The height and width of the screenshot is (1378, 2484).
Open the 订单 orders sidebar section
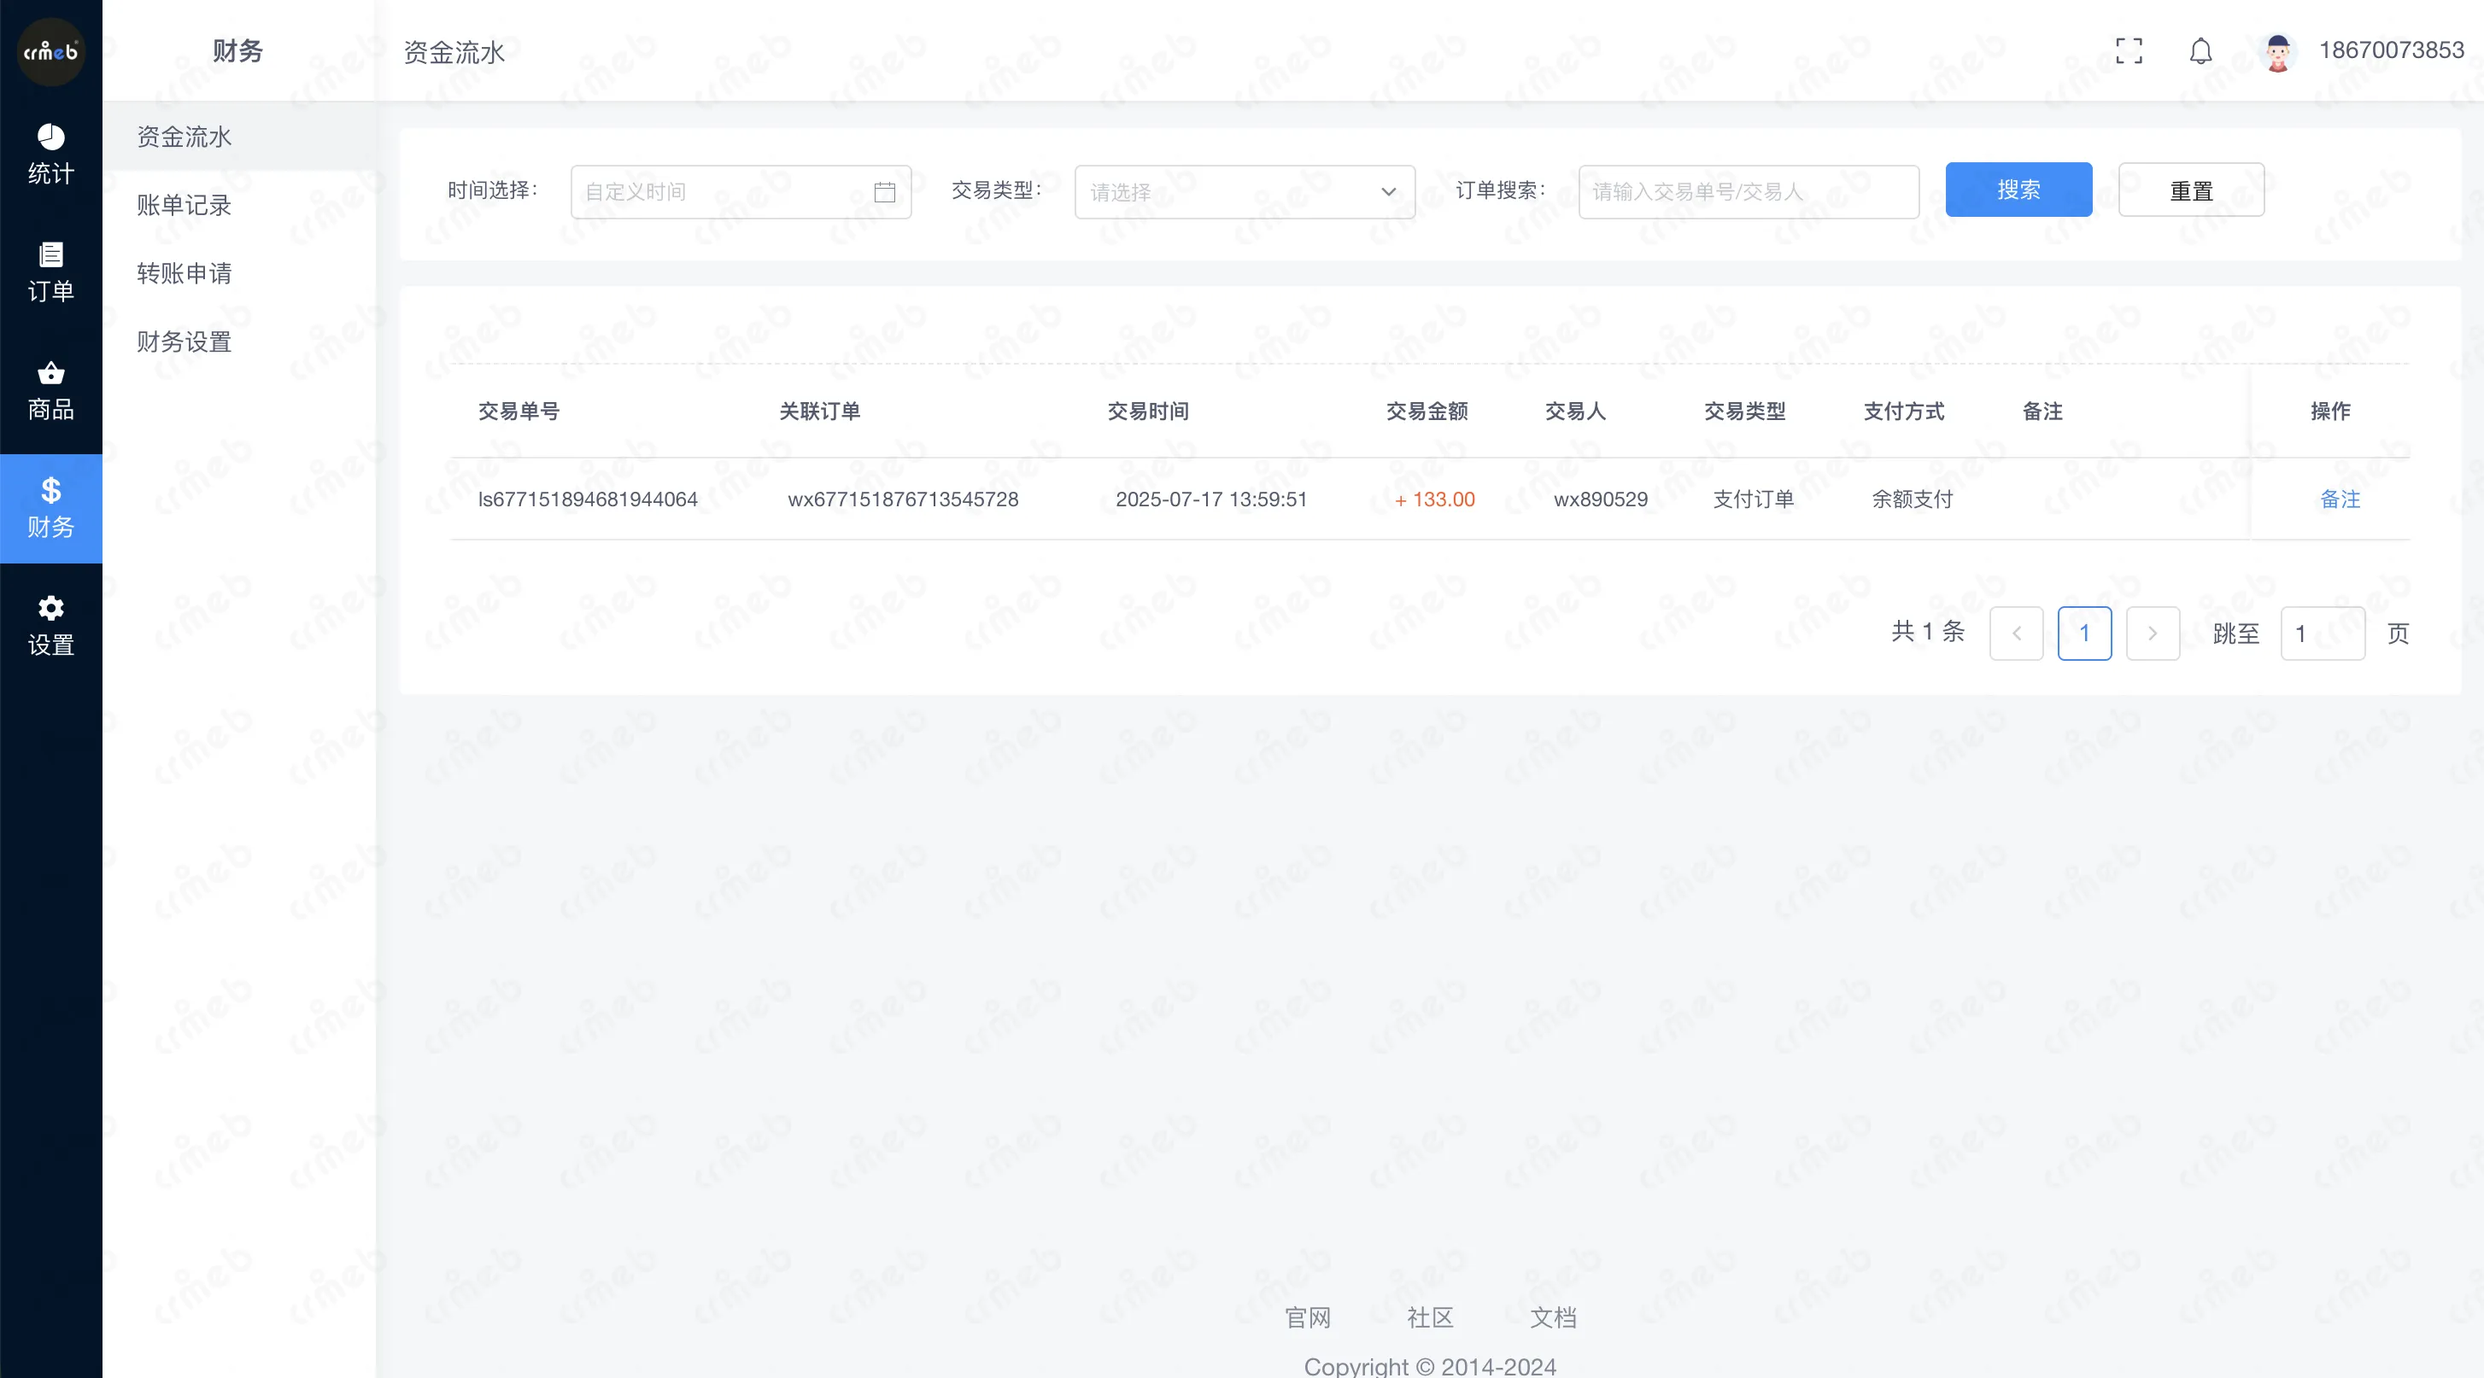(x=51, y=272)
